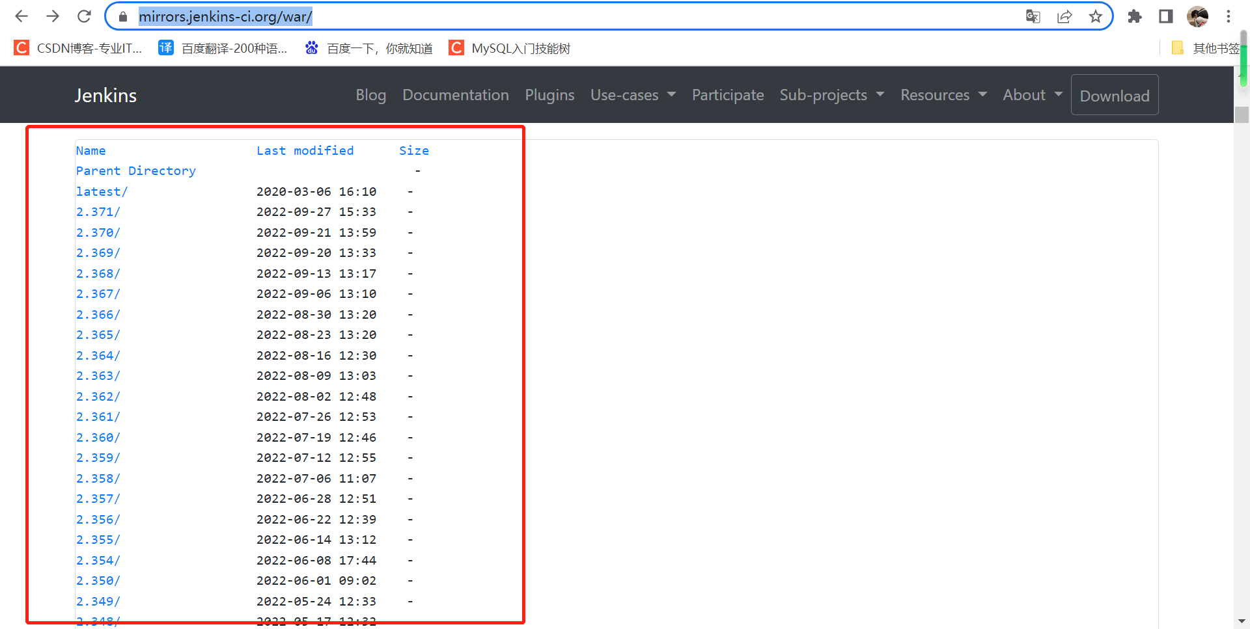Toggle the browser side panel icon
The image size is (1250, 629).
(1166, 16)
